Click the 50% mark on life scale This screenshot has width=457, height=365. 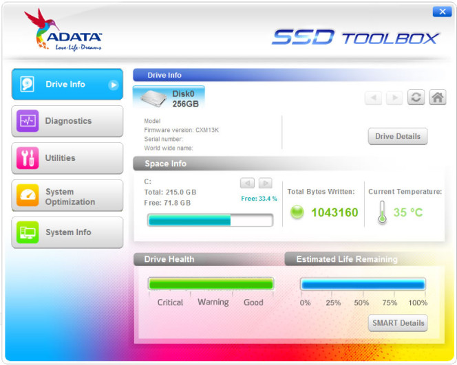point(361,302)
